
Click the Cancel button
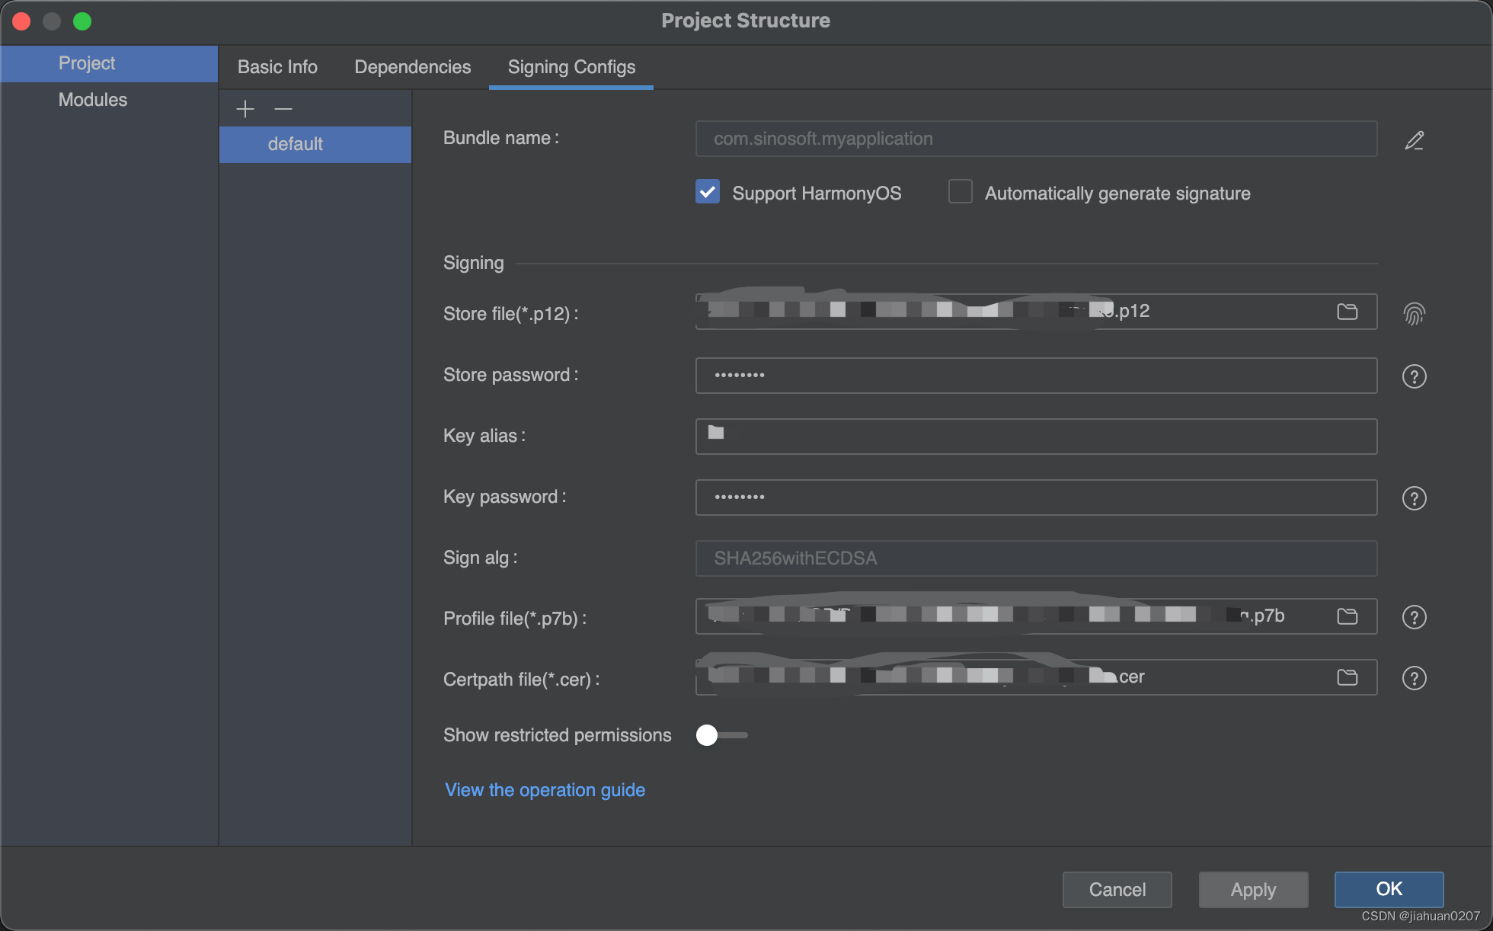(1117, 890)
